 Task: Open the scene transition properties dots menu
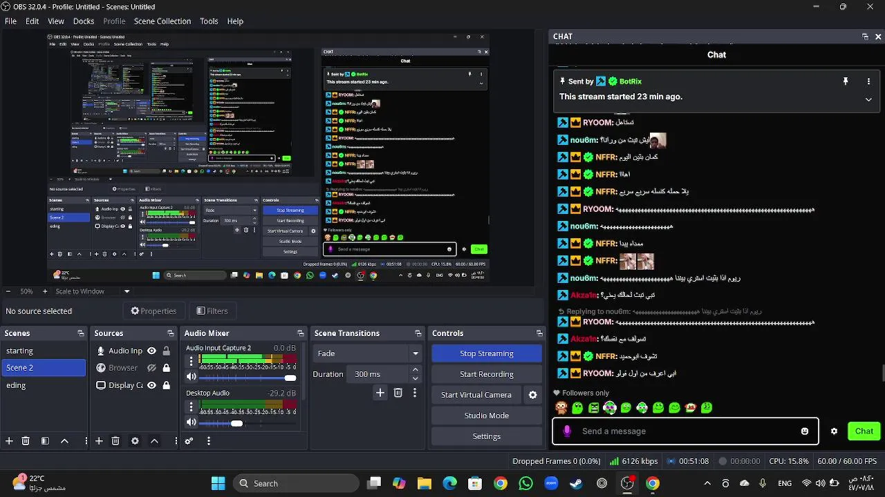pos(414,393)
